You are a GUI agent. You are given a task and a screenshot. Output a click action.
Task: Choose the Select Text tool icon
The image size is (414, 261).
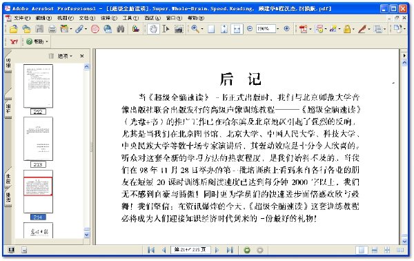point(166,29)
